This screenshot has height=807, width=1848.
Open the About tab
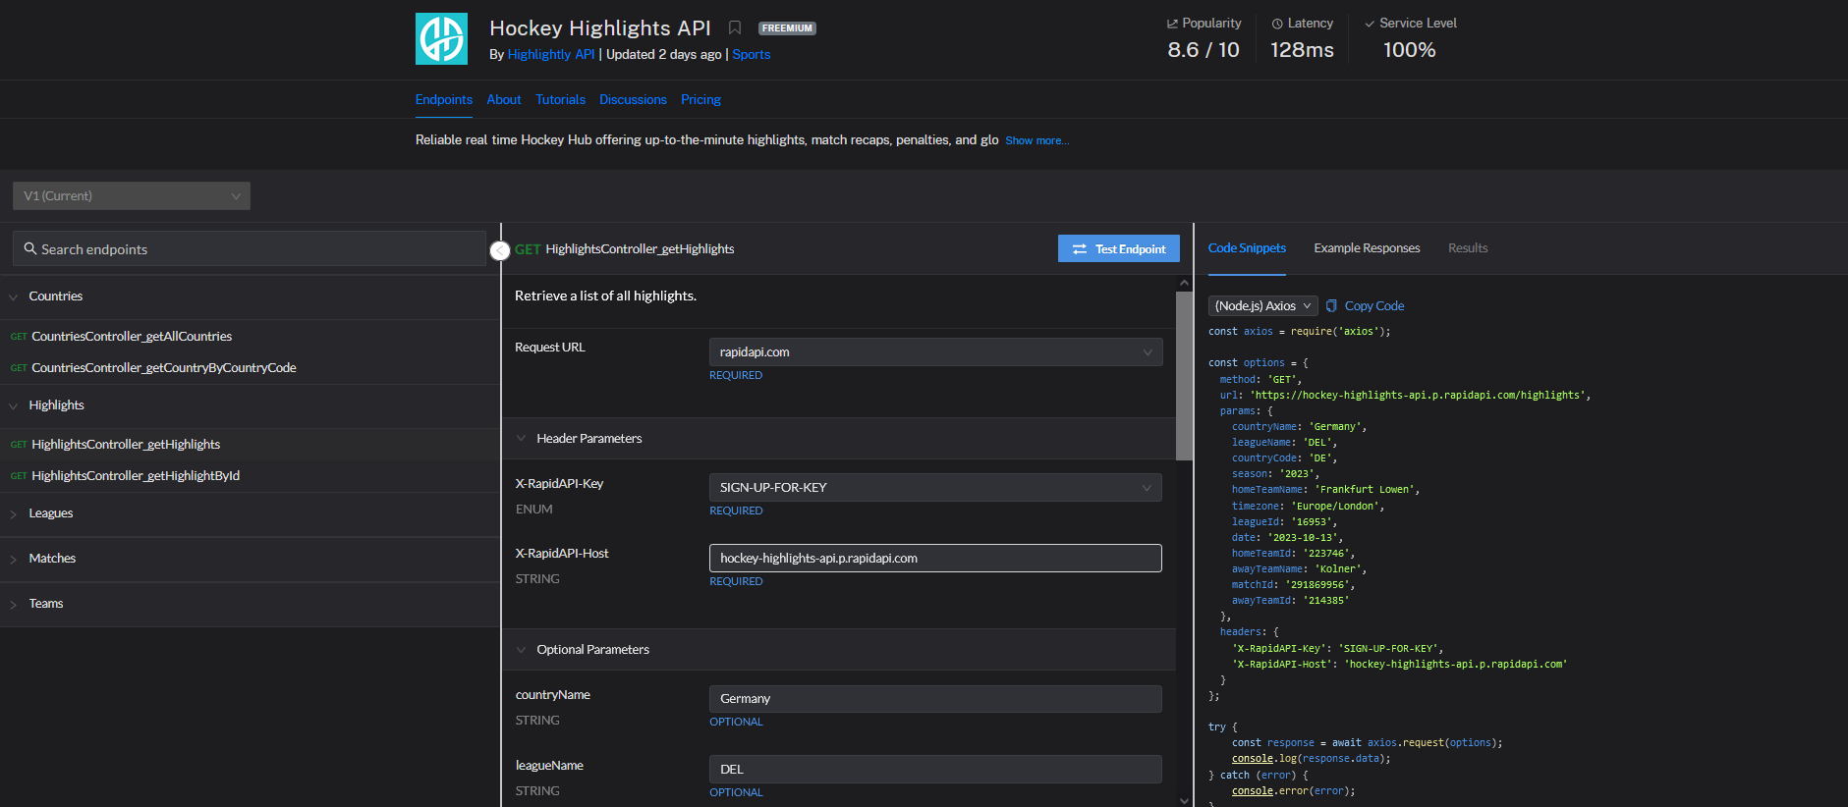click(504, 99)
